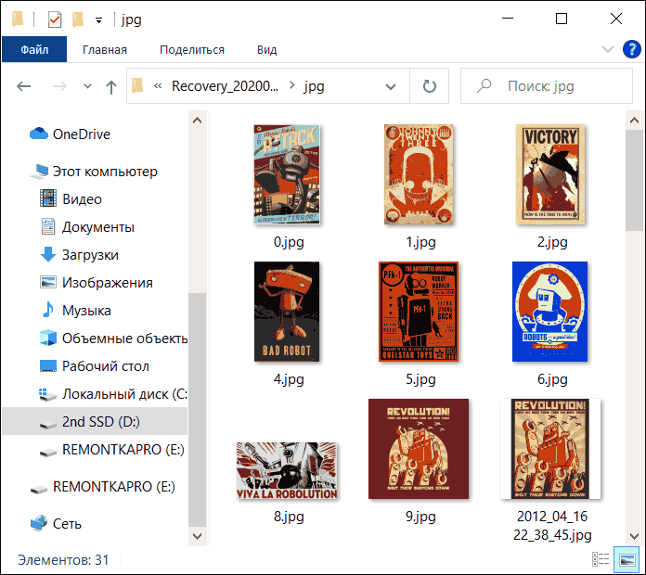
Task: Expand the ribbon with the chevron
Action: (608, 49)
